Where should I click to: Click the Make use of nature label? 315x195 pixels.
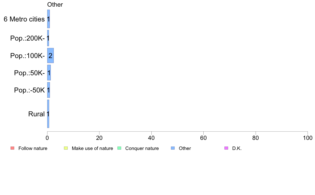(93, 148)
